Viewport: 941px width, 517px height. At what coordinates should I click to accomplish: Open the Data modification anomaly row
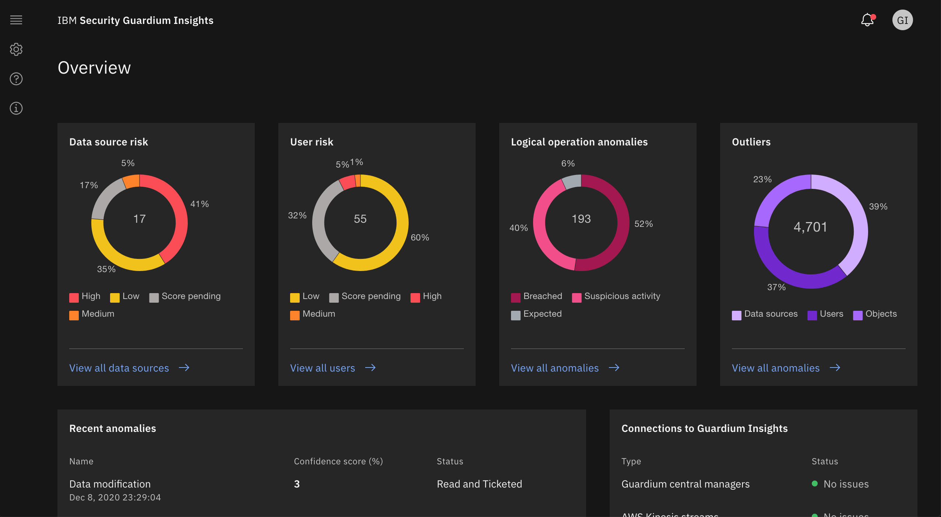click(322, 490)
